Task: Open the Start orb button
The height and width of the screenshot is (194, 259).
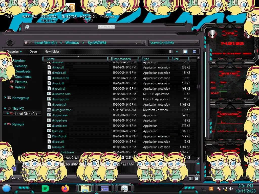Action: click(x=6, y=188)
